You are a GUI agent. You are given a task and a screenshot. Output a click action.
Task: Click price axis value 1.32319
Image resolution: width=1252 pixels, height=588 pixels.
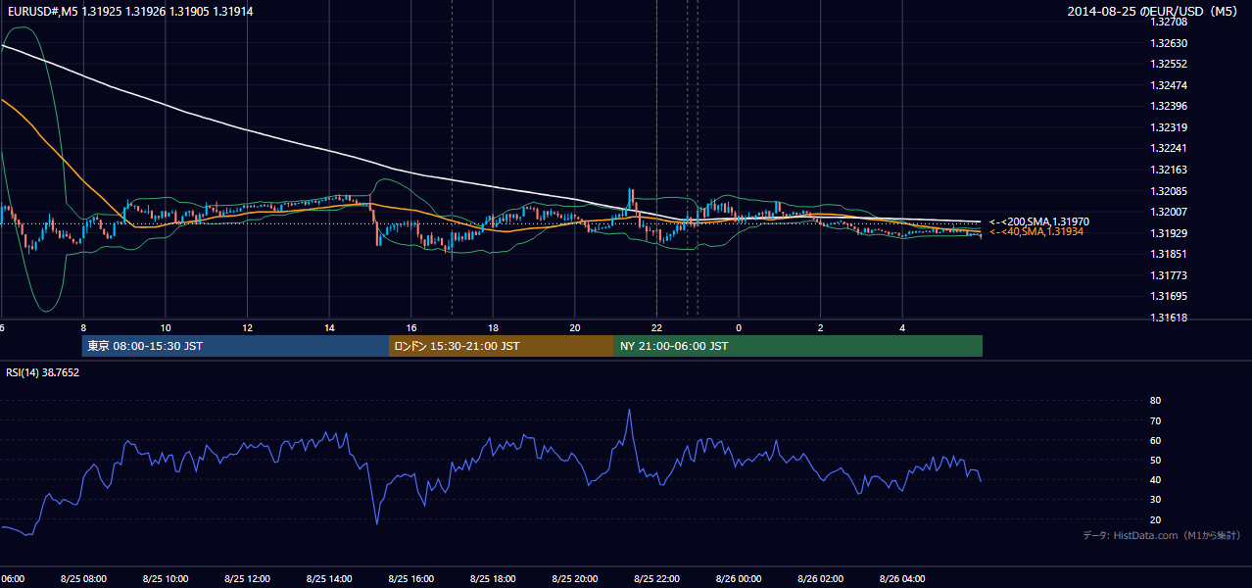[1168, 127]
